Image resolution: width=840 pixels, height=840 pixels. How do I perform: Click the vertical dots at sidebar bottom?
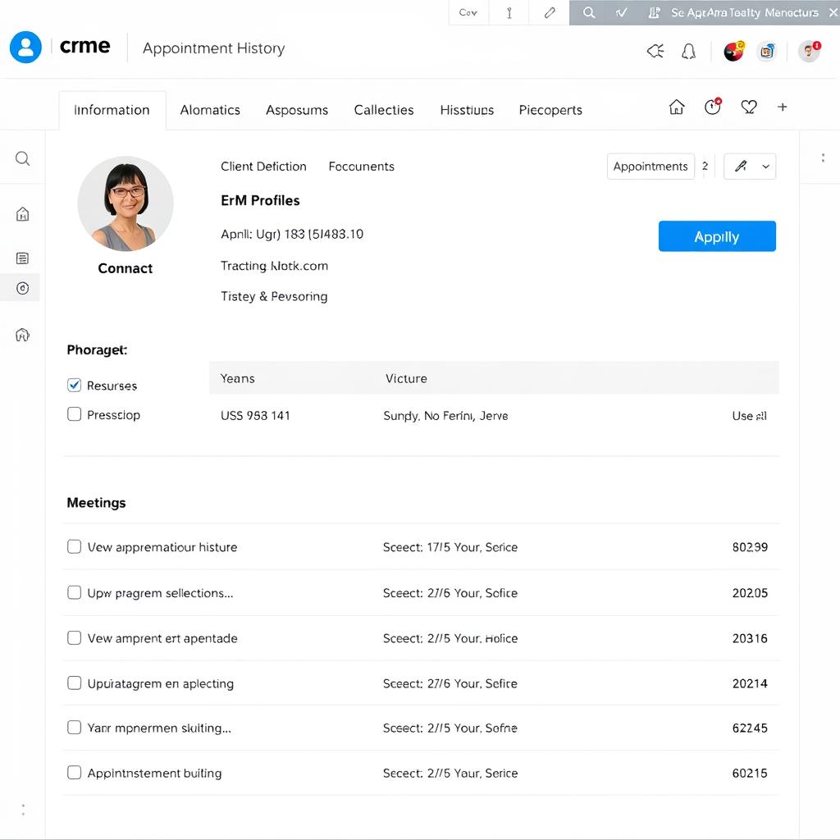(x=23, y=810)
